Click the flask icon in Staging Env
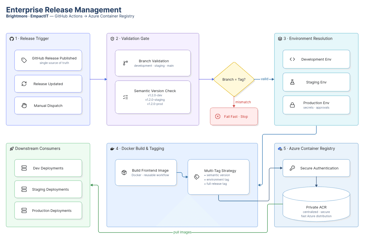This screenshot has width=365, height=242. click(x=292, y=82)
